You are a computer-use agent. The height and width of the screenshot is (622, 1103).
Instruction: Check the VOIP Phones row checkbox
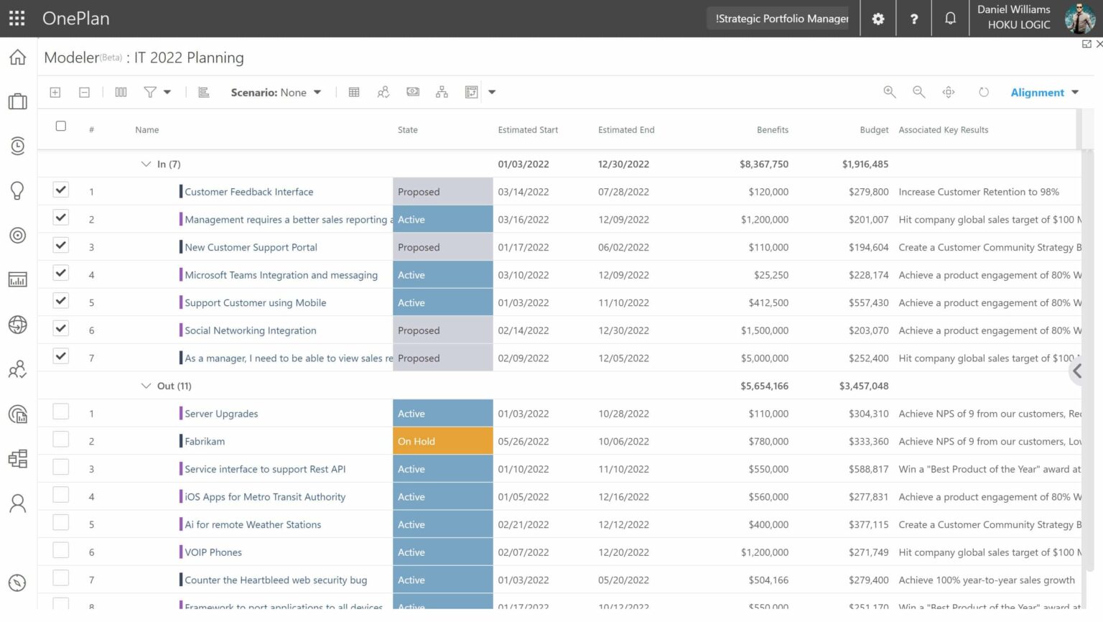point(61,550)
